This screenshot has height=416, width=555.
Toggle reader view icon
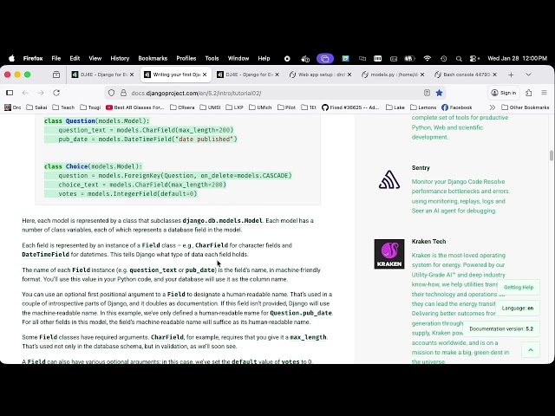(x=427, y=93)
